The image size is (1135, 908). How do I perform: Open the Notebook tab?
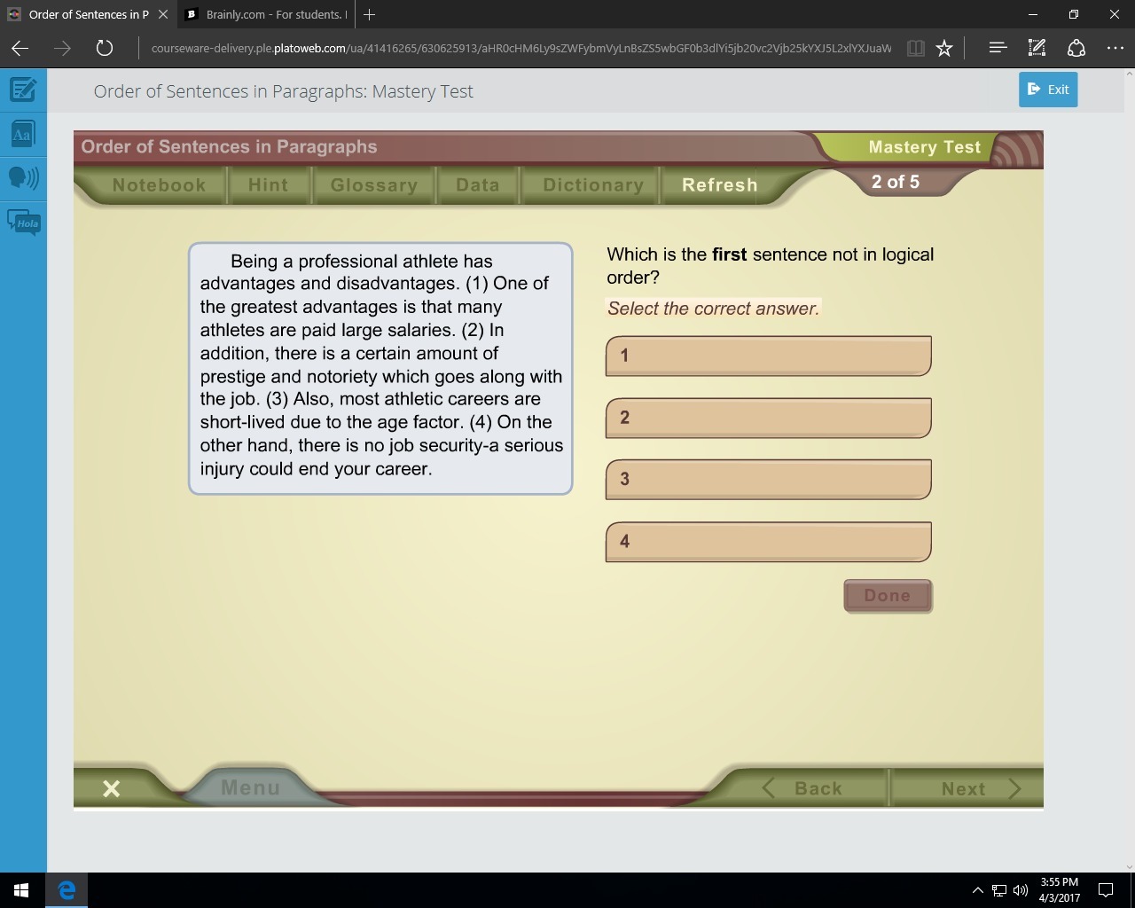(159, 185)
